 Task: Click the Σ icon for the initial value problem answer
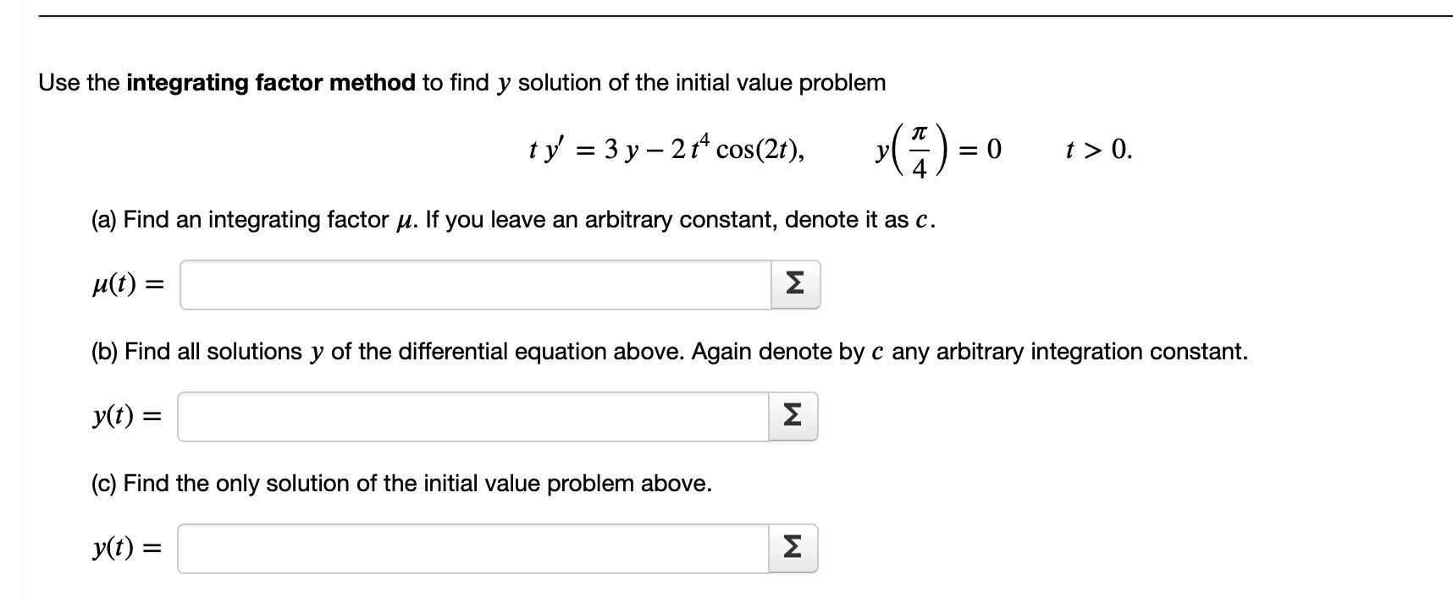tap(792, 548)
